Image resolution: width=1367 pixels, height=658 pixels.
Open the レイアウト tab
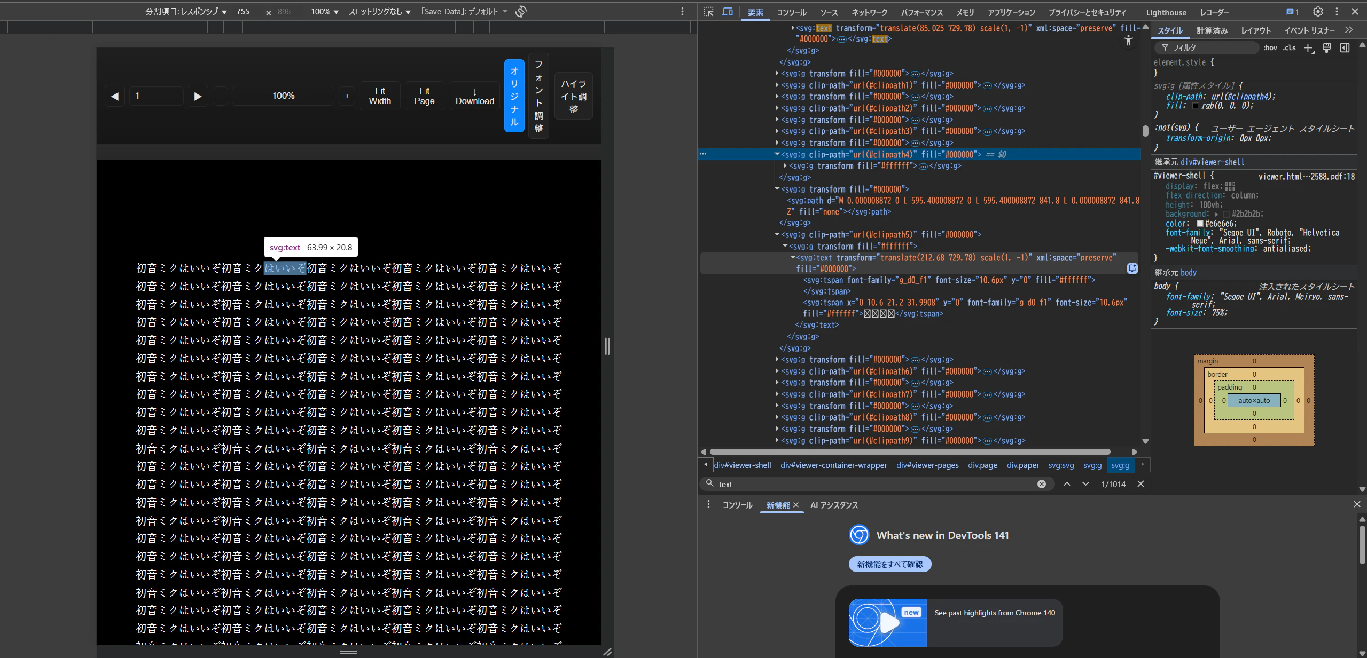coord(1256,30)
